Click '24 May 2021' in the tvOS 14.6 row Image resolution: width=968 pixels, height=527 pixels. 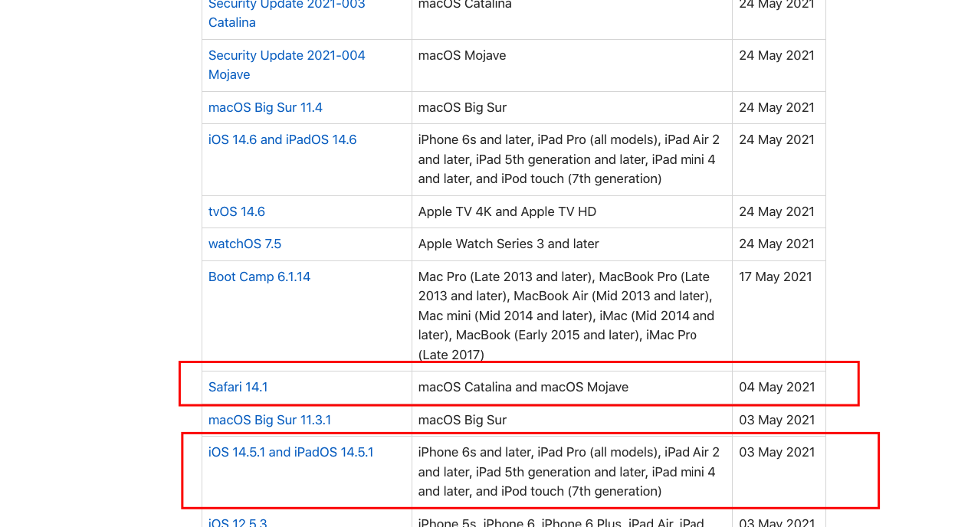tap(777, 211)
